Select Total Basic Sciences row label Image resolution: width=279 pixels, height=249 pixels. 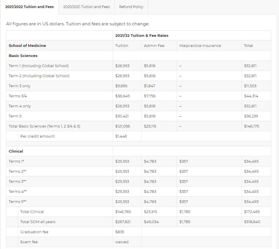(44, 126)
